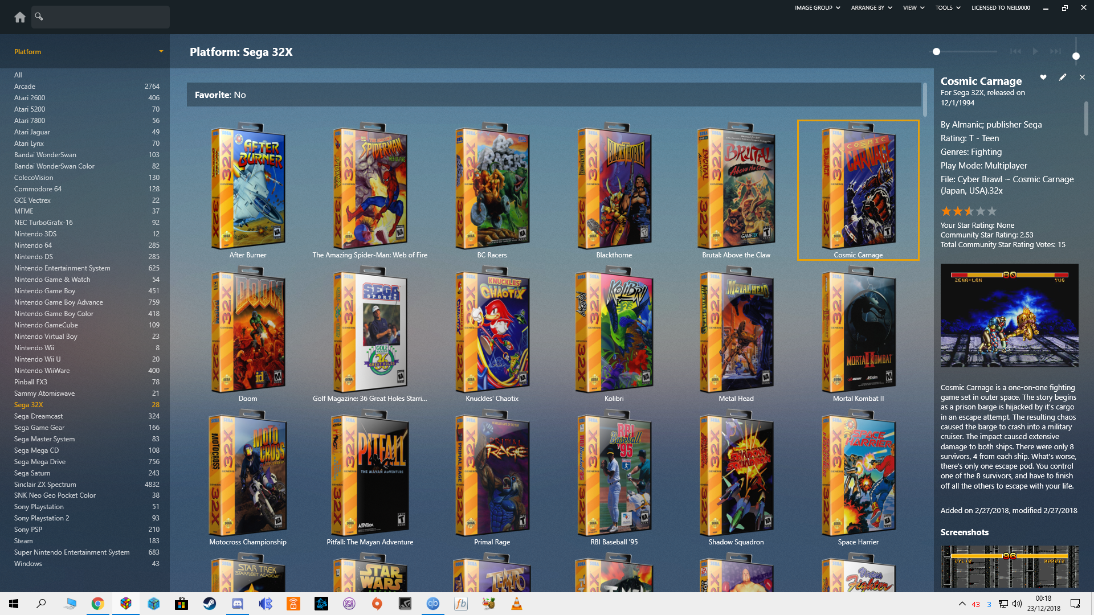Select Sony Playstation 2 platform

tap(87, 518)
